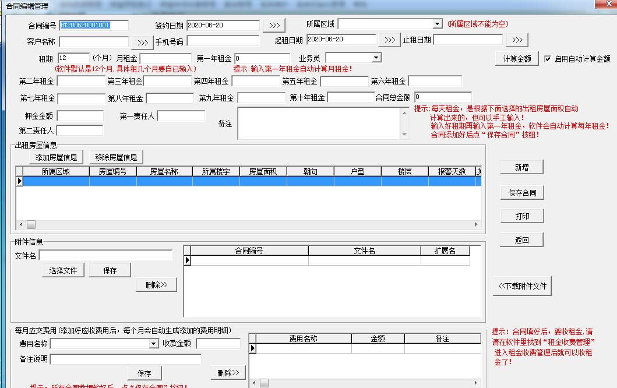
Task: Click 移除房屋信息 button
Action: [116, 157]
